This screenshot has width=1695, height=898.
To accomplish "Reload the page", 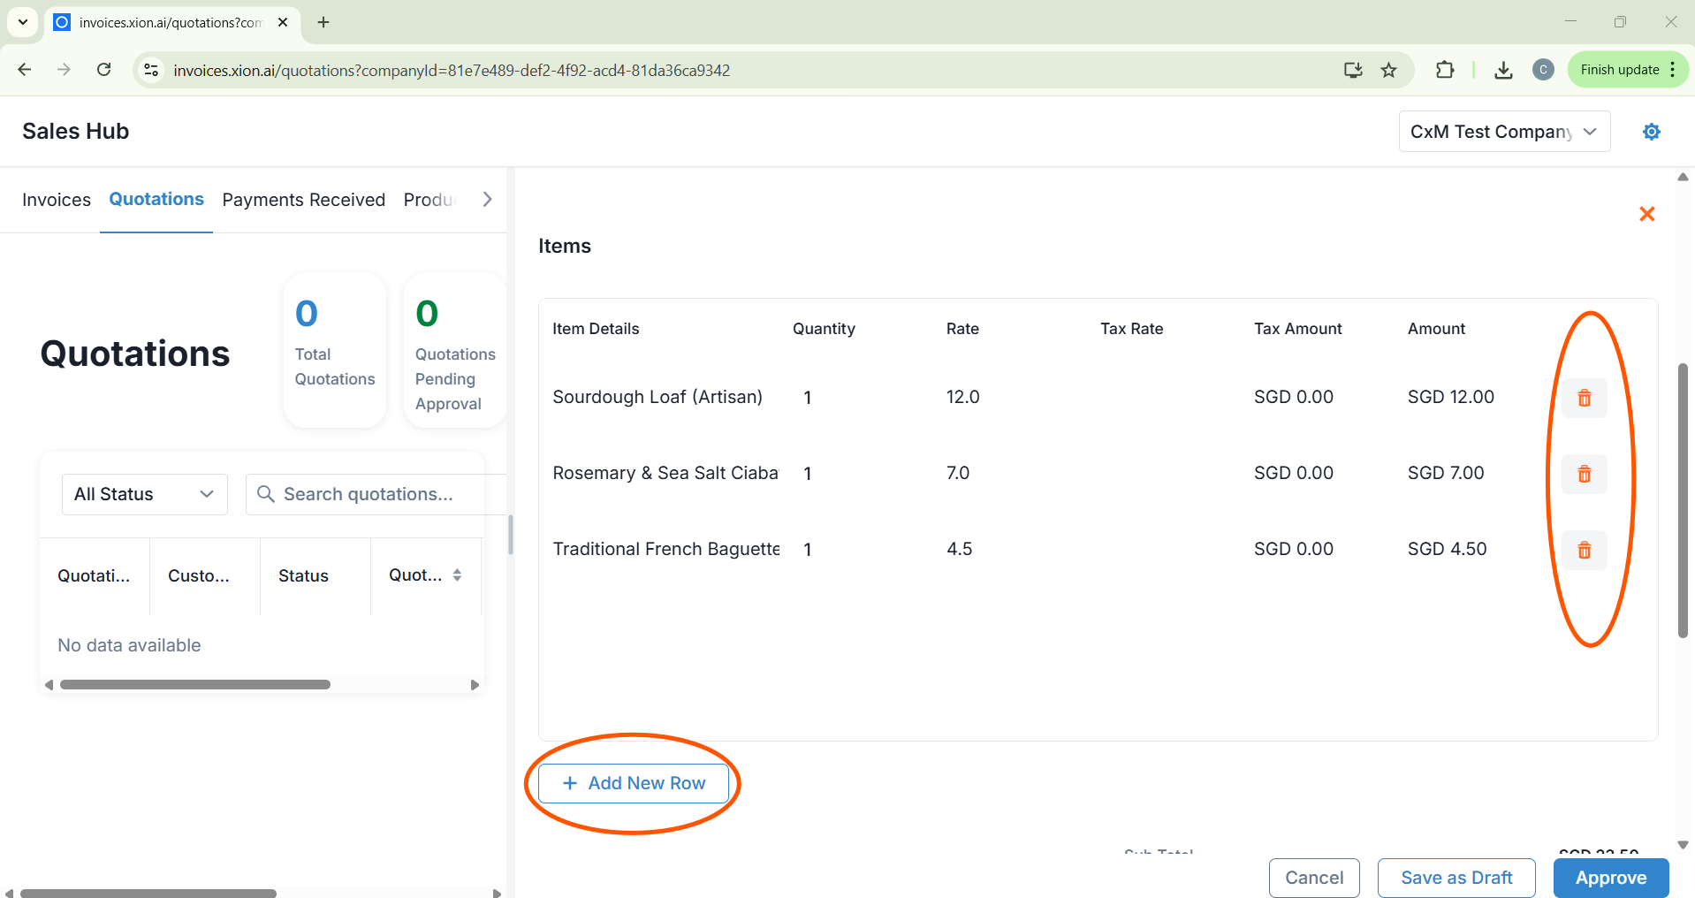I will coord(103,70).
